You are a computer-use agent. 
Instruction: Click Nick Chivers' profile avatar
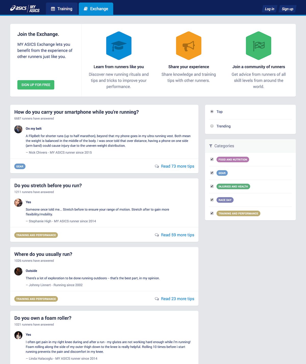(x=18, y=129)
